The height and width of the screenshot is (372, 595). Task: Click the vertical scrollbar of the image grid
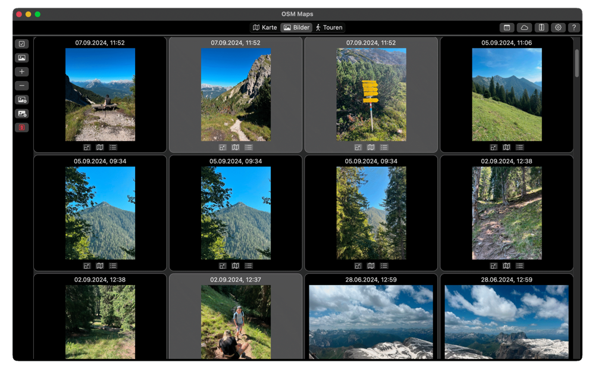click(577, 63)
